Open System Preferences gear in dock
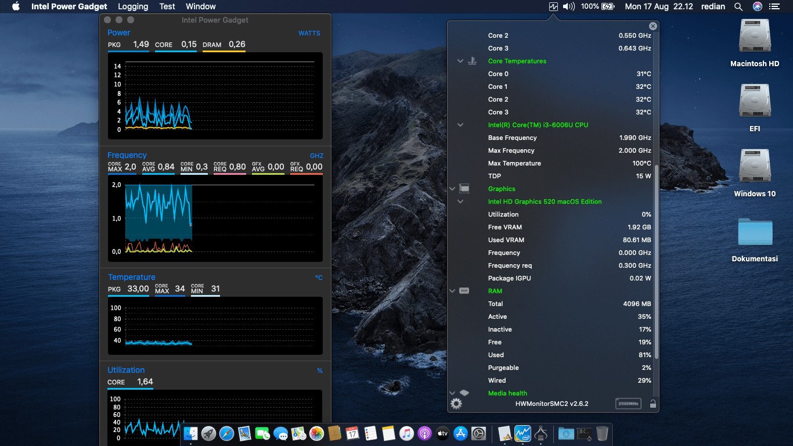793x446 pixels. point(478,433)
